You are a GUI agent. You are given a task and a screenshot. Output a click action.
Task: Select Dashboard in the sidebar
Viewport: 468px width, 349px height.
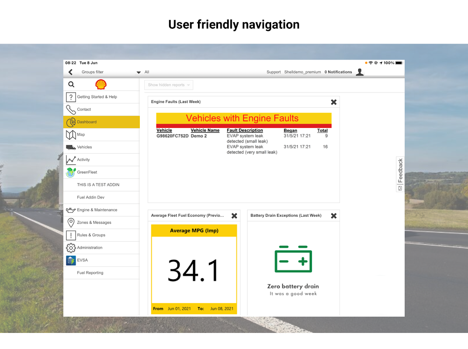point(101,122)
